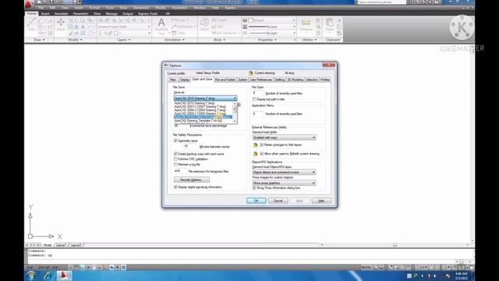Image resolution: width=499 pixels, height=281 pixels.
Task: Click the ByLayer object color swatch
Action: click(250, 20)
